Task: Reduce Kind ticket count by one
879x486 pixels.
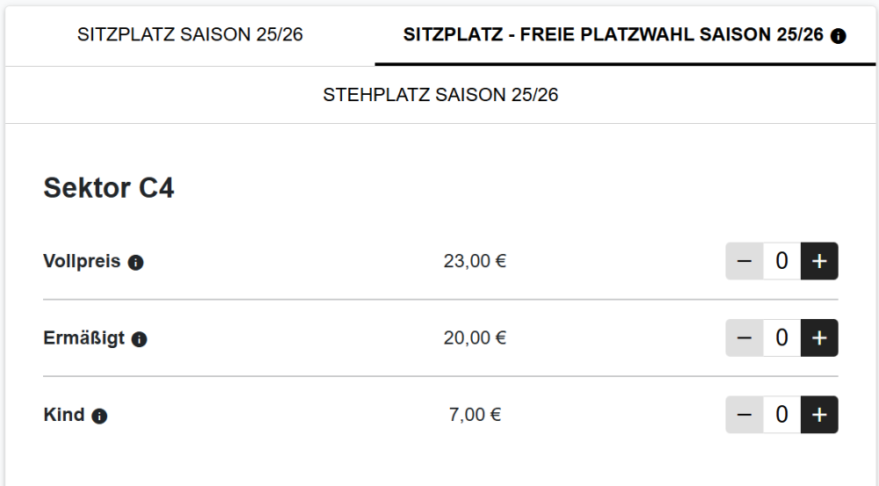Action: 745,415
